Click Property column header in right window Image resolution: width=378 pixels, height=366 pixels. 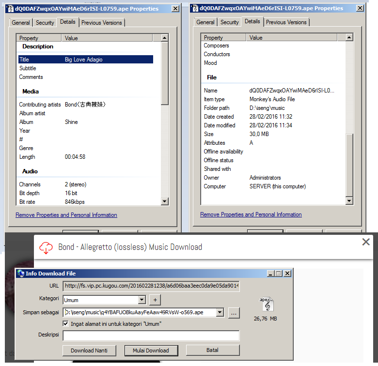pyautogui.click(x=223, y=38)
